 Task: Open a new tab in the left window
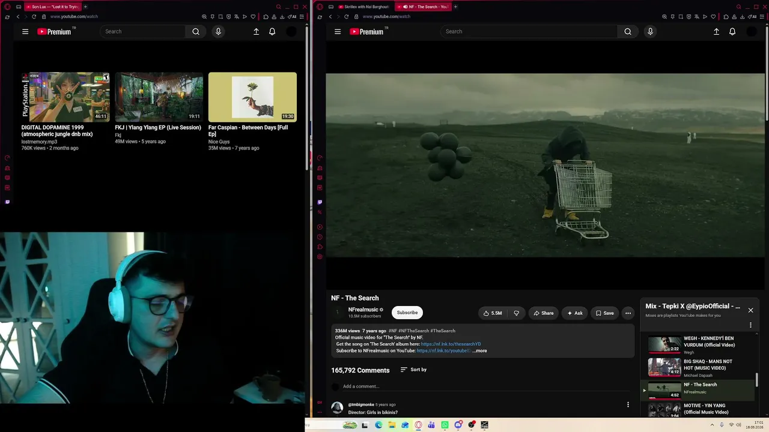pyautogui.click(x=85, y=7)
